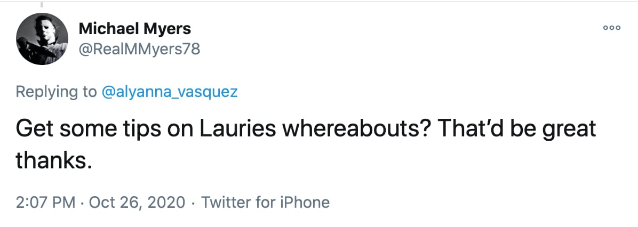638x227 pixels.
Task: Open the Twitter for iPhone source link
Action: click(266, 202)
